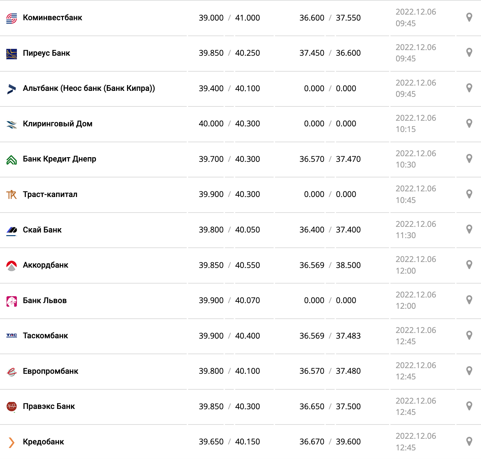Image resolution: width=481 pixels, height=459 pixels.
Task: Open map pin for Аккордбанк
Action: click(x=469, y=265)
